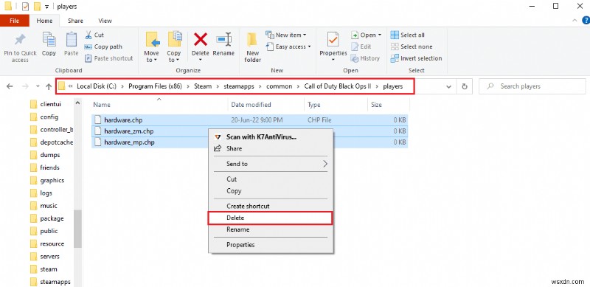Open the New item dropdown

point(286,35)
